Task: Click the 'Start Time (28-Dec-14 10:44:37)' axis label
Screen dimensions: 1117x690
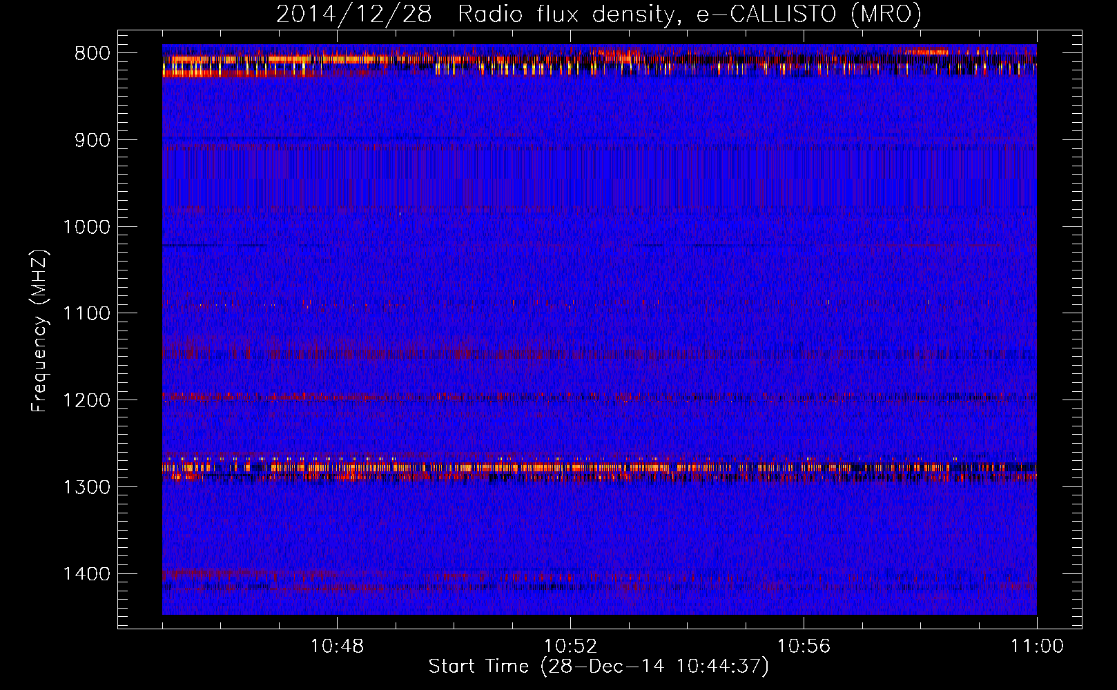Action: [599, 667]
